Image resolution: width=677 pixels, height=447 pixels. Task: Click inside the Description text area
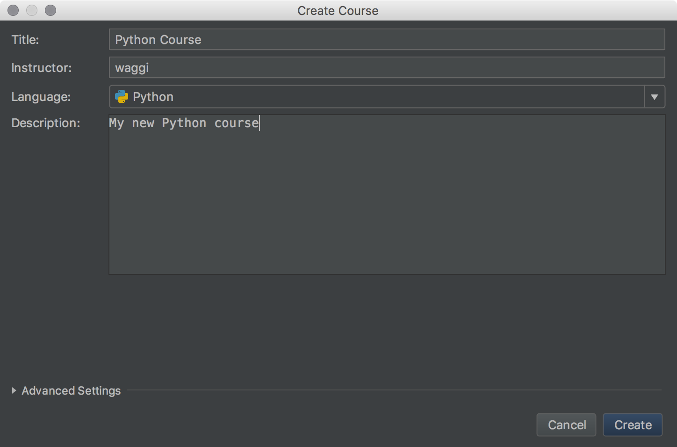pos(387,195)
